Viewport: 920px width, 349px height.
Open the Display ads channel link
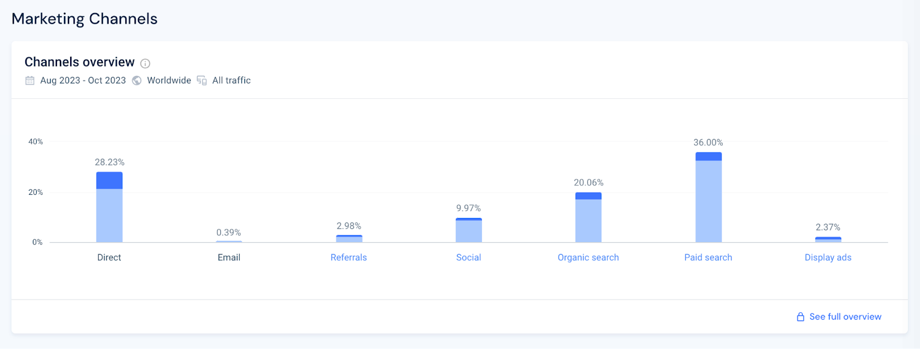828,258
